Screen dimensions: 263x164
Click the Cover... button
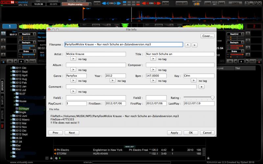point(207,36)
